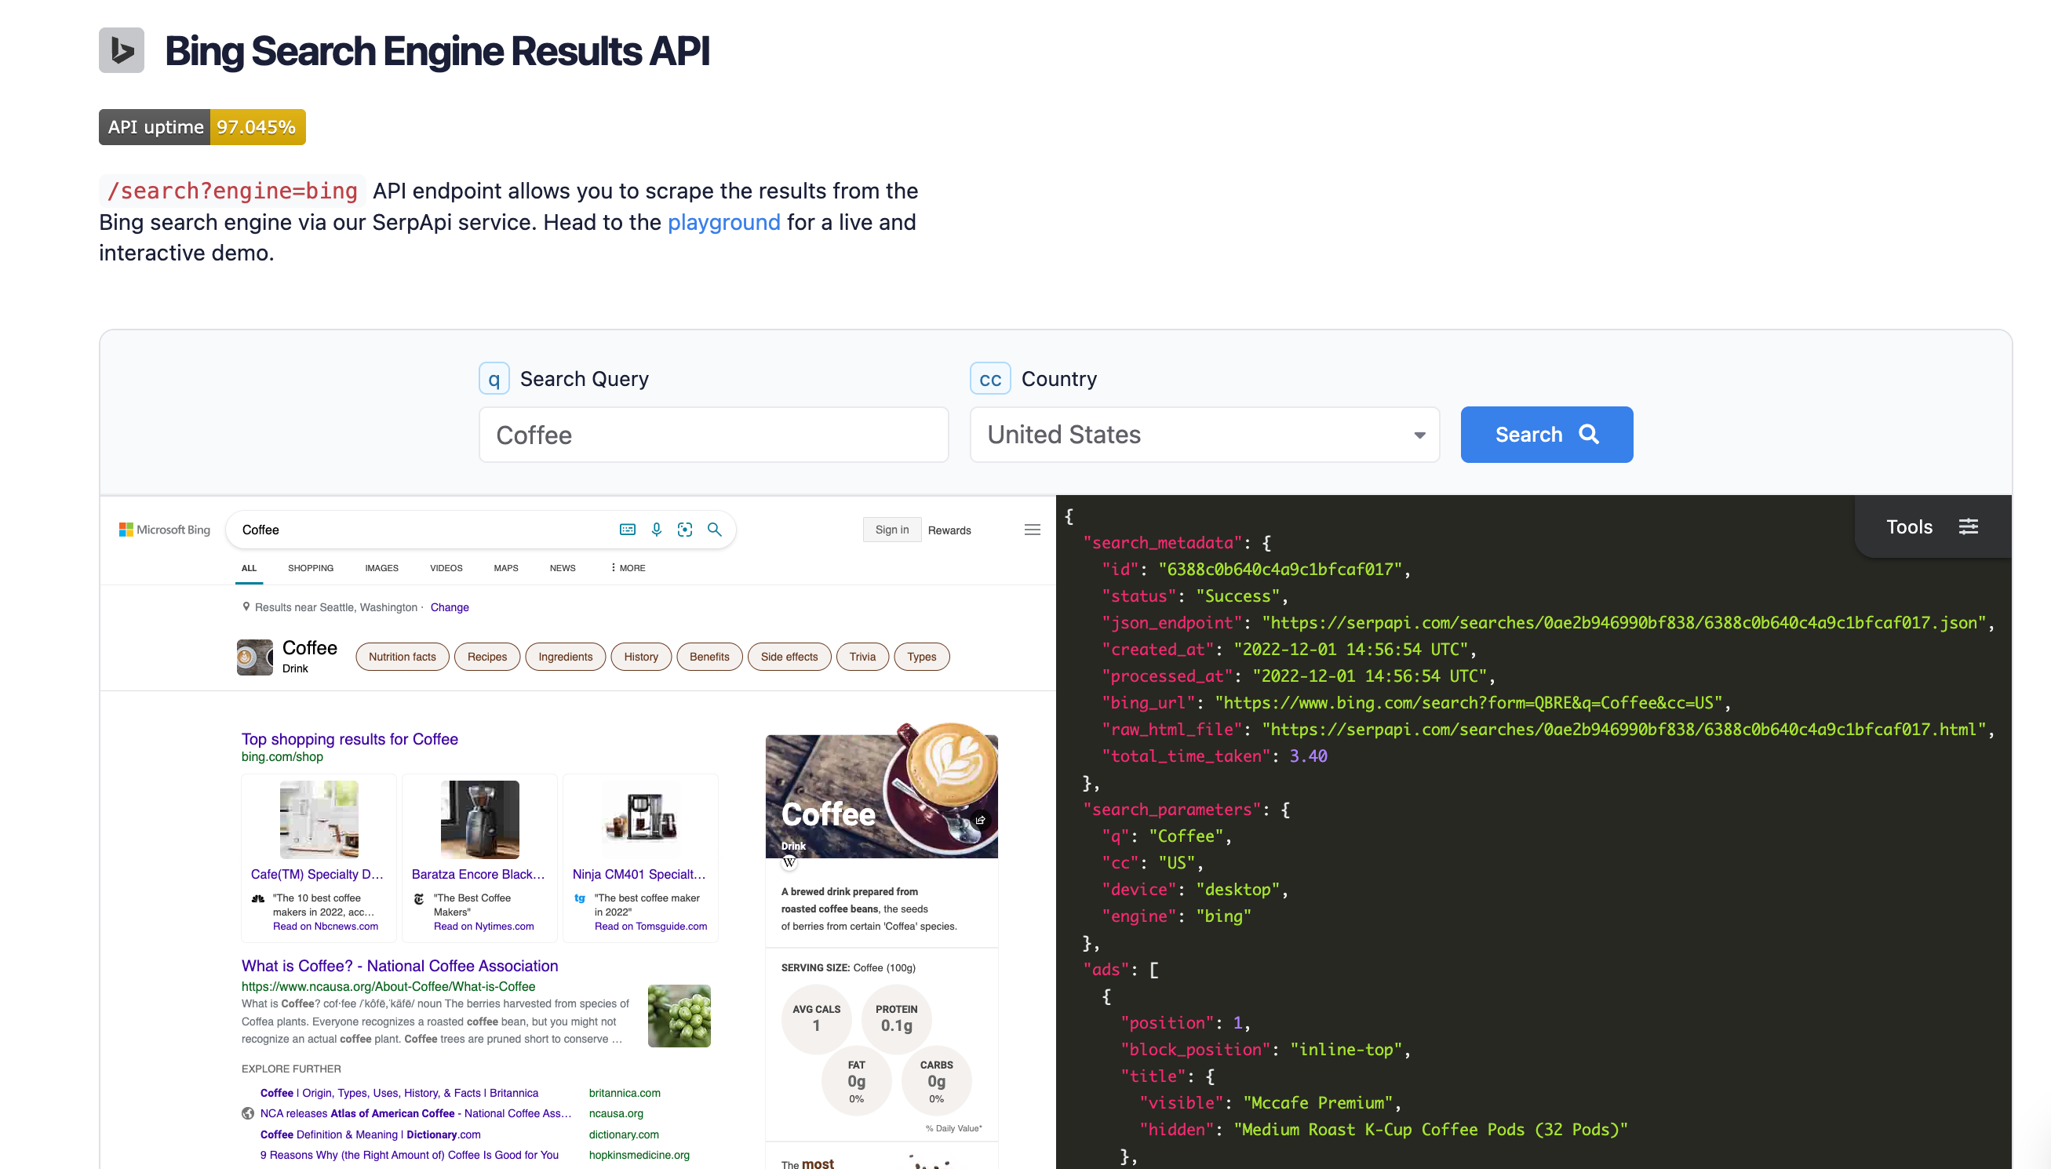Click the Search Query input field
The height and width of the screenshot is (1169, 2051).
[x=713, y=435]
